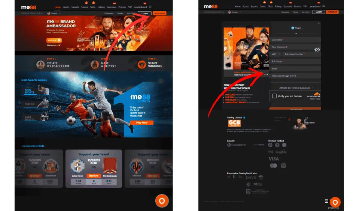Click the Telephone Number input field
Viewport: 359px width, 211px height.
point(301,54)
